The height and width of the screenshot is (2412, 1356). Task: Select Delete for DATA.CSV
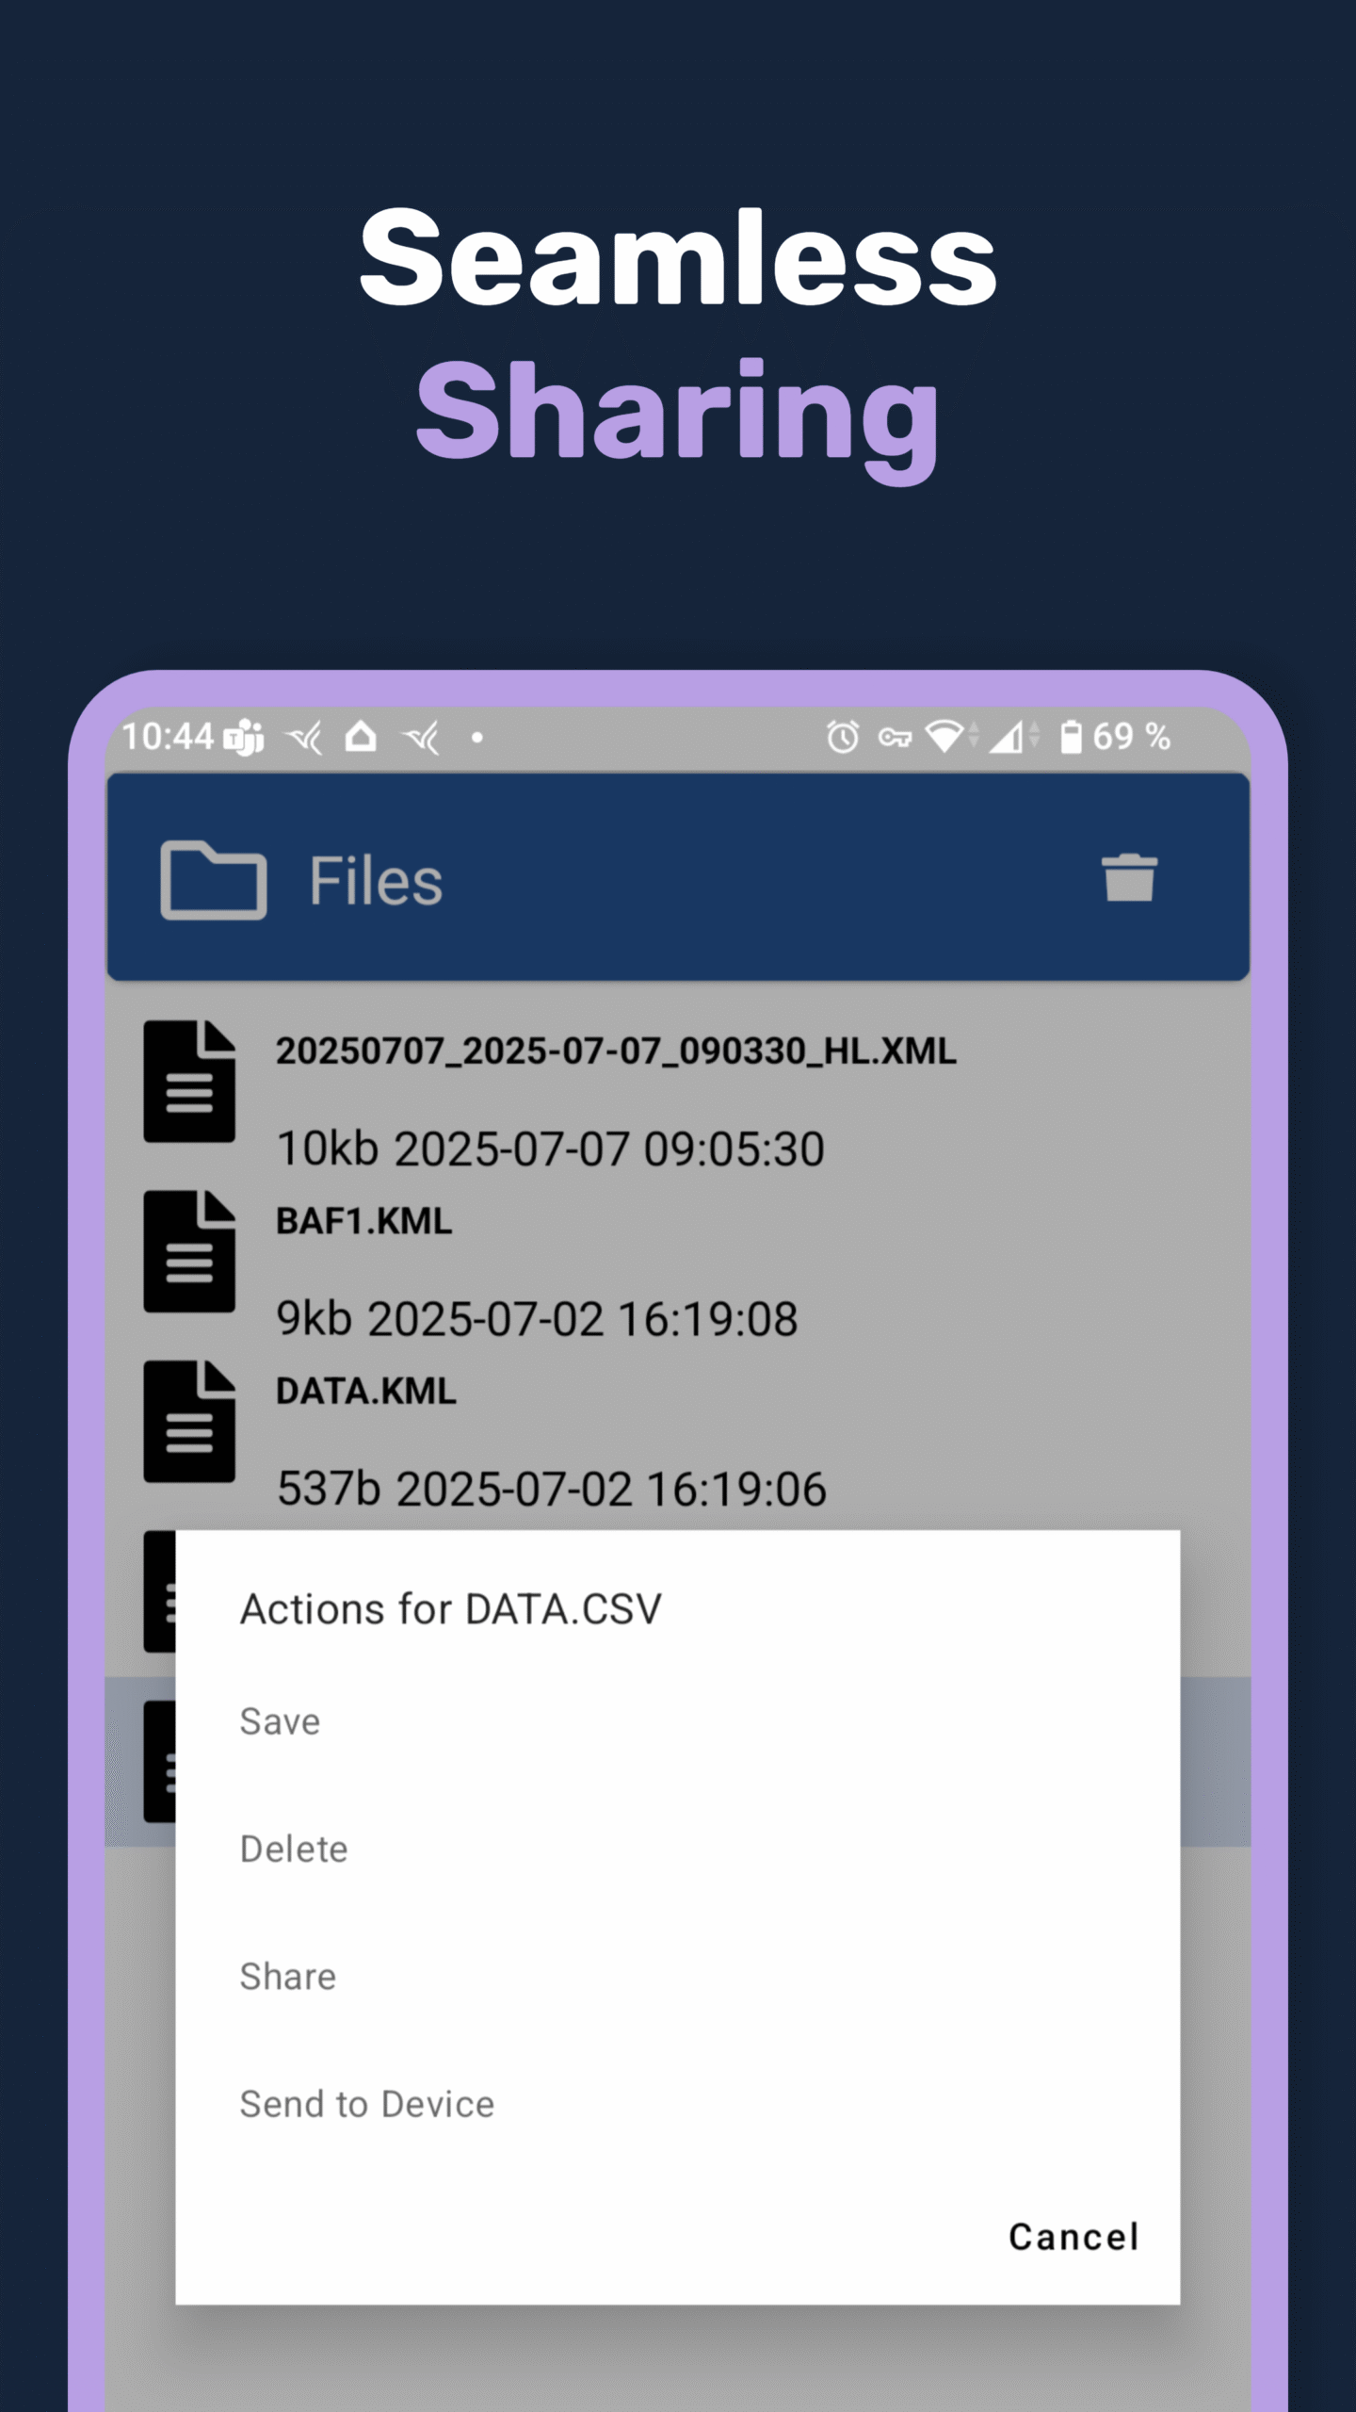point(294,1850)
